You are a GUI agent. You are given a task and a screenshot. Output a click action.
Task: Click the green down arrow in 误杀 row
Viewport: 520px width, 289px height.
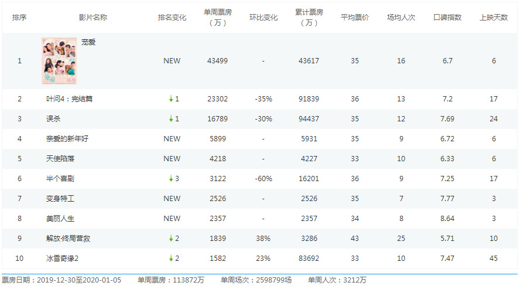click(x=171, y=119)
